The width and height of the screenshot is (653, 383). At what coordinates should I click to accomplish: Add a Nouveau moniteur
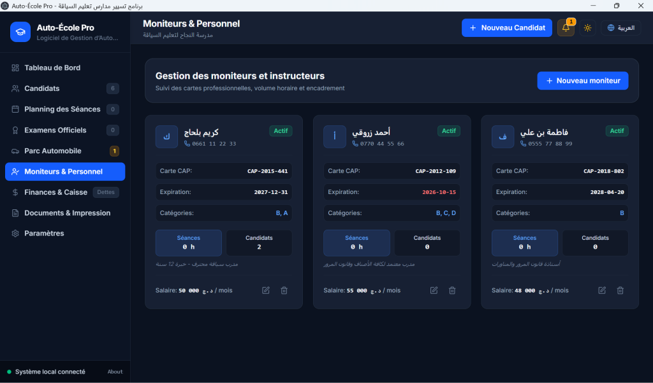pyautogui.click(x=583, y=81)
